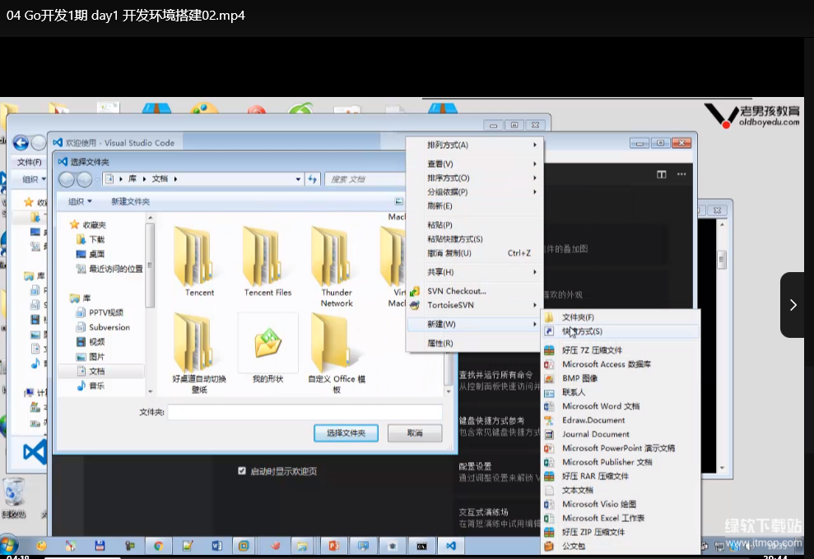Open the VS Code more actions ellipsis
This screenshot has height=559, width=814.
coord(681,174)
